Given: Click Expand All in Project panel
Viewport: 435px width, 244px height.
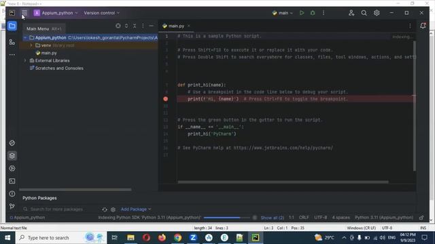Looking at the screenshot, I should 126,26.
